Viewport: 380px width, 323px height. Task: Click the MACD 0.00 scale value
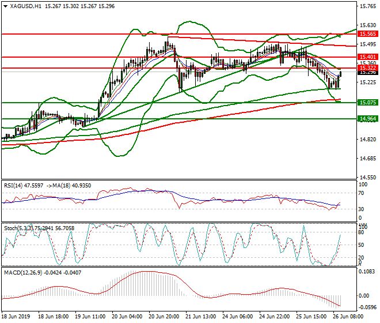364,296
